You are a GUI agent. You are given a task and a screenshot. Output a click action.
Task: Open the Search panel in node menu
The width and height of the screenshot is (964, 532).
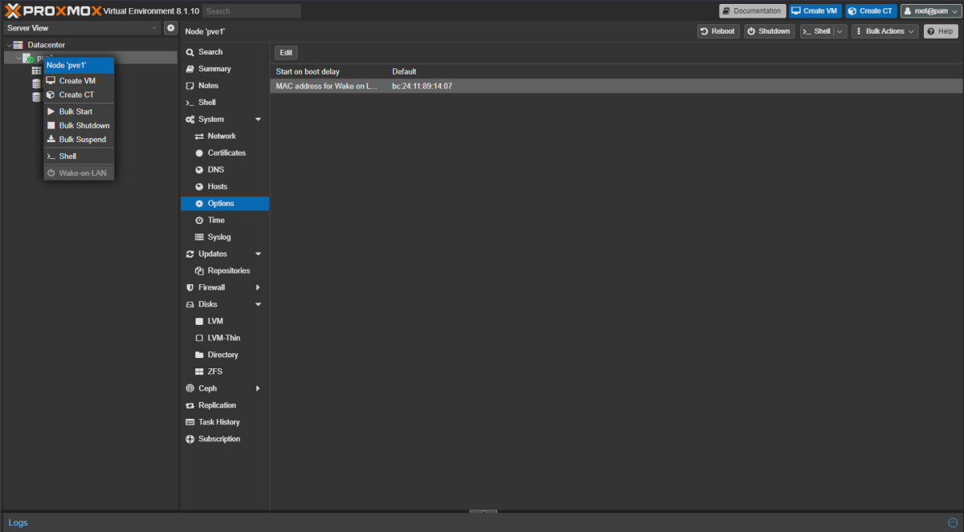[225, 52]
